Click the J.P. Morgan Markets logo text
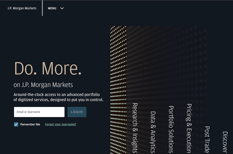 [22, 8]
